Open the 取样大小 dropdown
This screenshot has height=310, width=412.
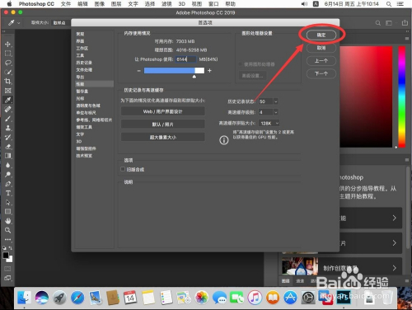[59, 23]
